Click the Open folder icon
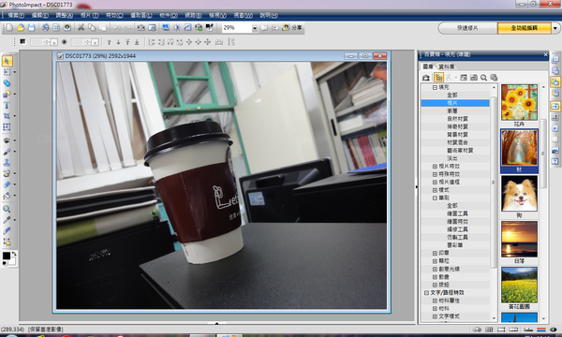 tap(21, 27)
